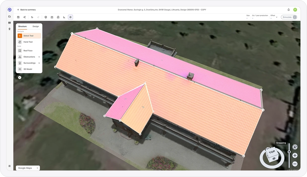Zoom out with the minus button
Screen dimensions: 307x177
tap(295, 164)
